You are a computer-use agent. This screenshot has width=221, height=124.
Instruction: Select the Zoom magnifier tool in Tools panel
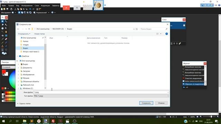6,28
